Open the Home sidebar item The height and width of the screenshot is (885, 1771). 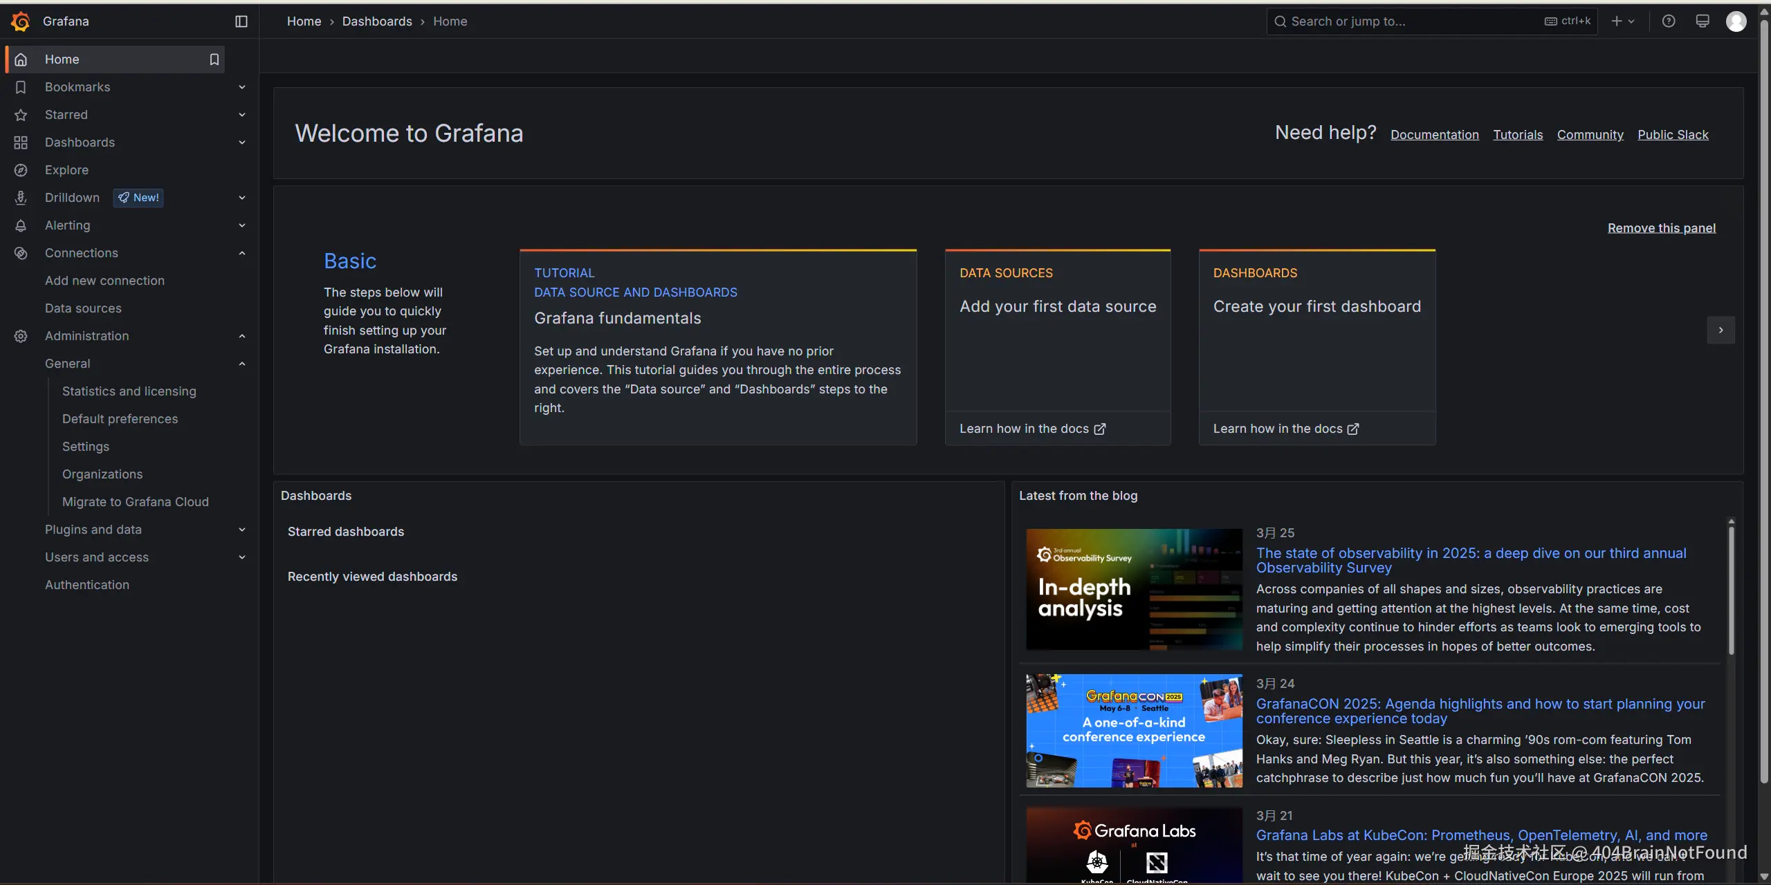pyautogui.click(x=115, y=59)
